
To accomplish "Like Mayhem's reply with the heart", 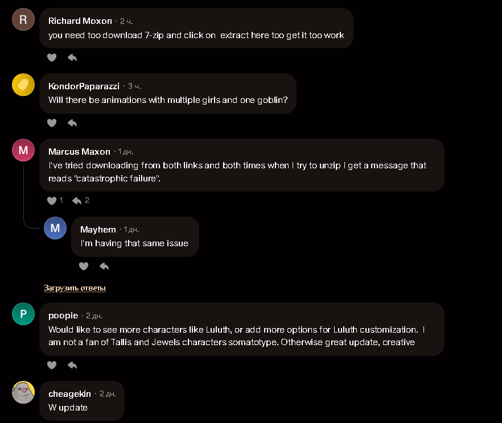I will click(x=84, y=266).
